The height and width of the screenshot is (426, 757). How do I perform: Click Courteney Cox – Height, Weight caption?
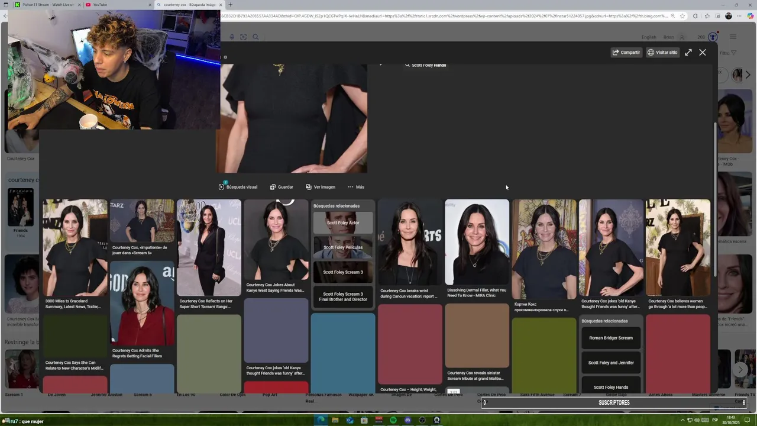(x=408, y=389)
